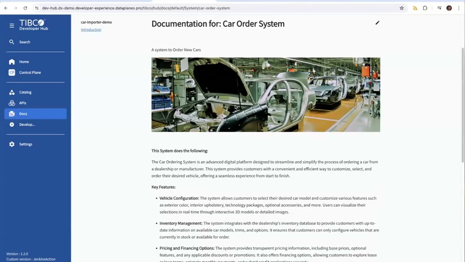Screen dimensions: 465x262
Task: Edit the documentation with the pencil icon
Action: point(377,23)
